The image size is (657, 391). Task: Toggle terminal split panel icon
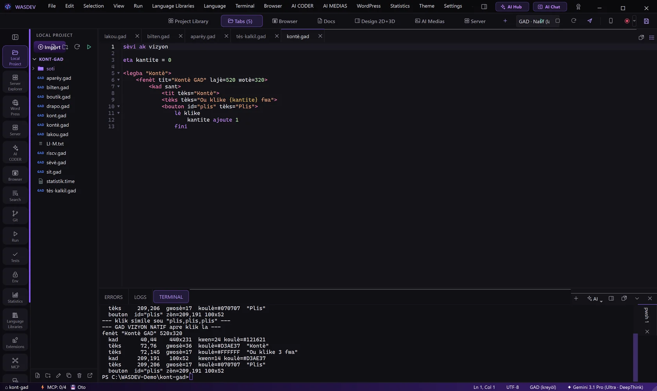tap(611, 298)
